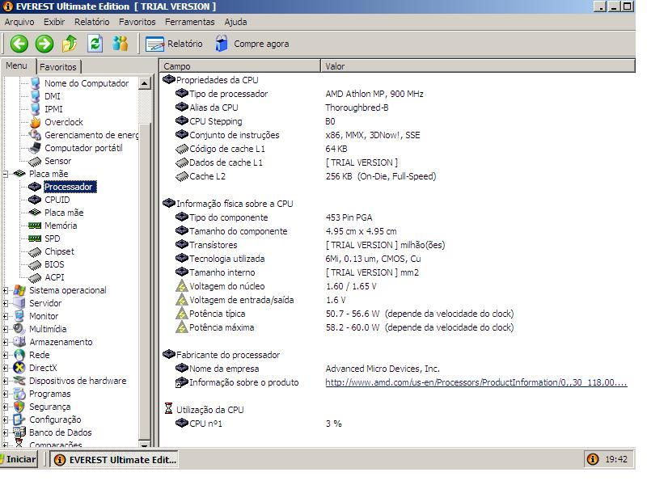Screen dimensions: 647x485
Task: Expand the Sistema operacional node
Action: (6, 290)
